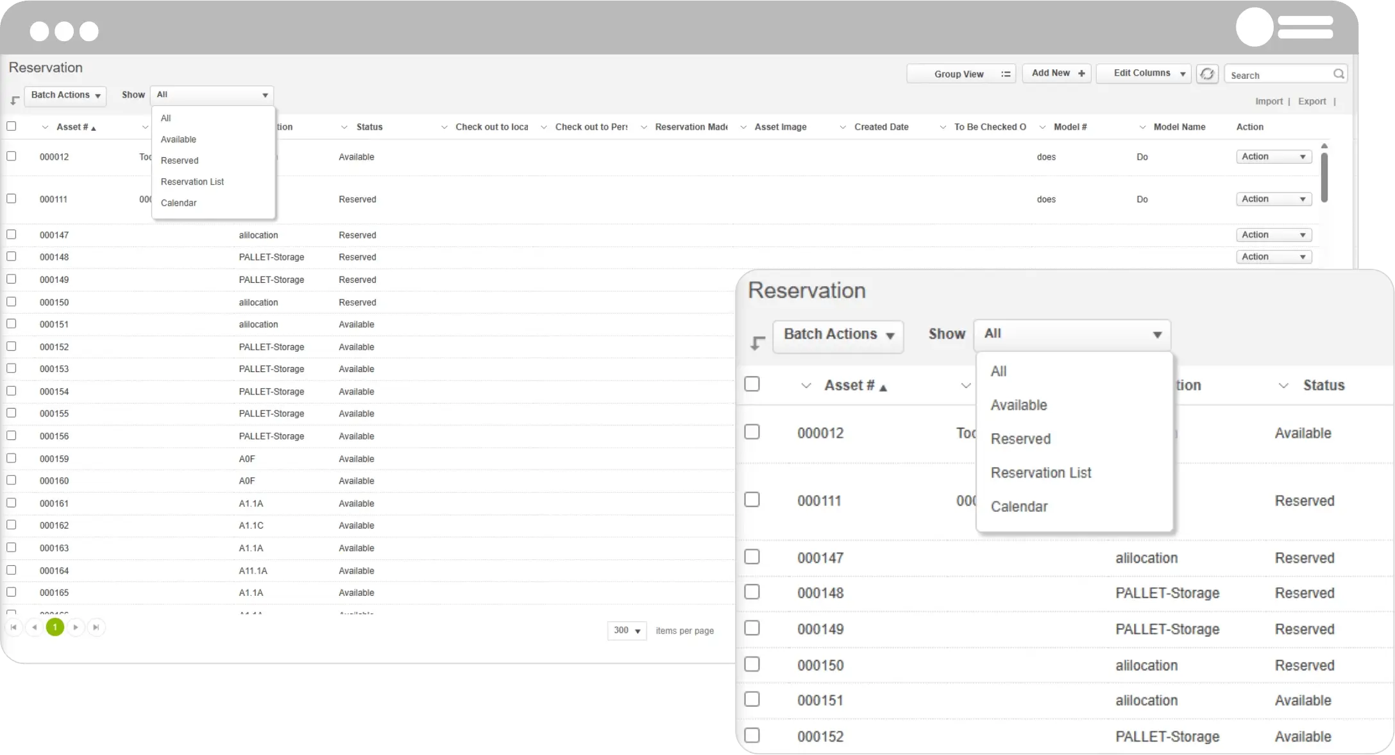Image resolution: width=1395 pixels, height=755 pixels.
Task: Choose Calendar in the Show dropdown menu
Action: pos(179,203)
